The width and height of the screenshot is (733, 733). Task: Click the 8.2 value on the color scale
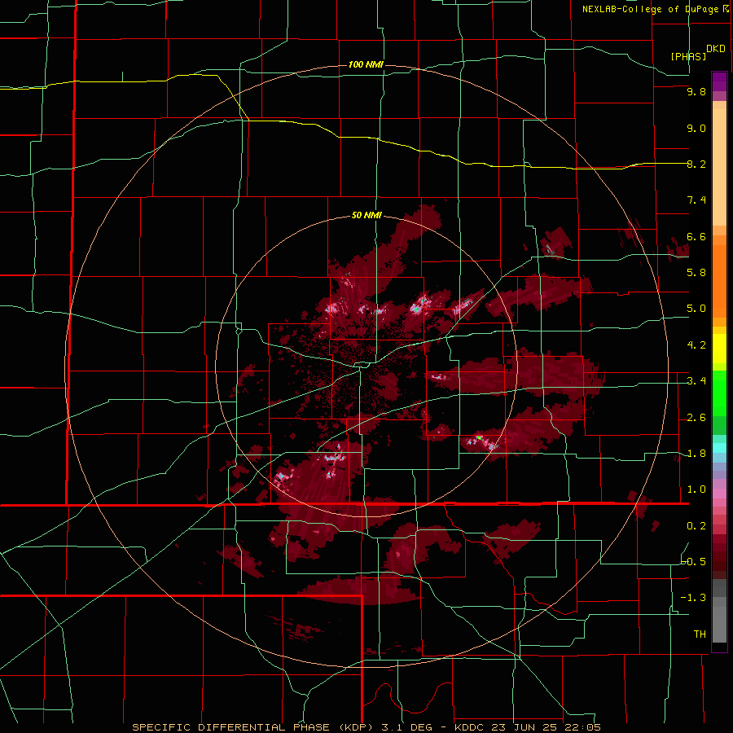click(x=696, y=164)
